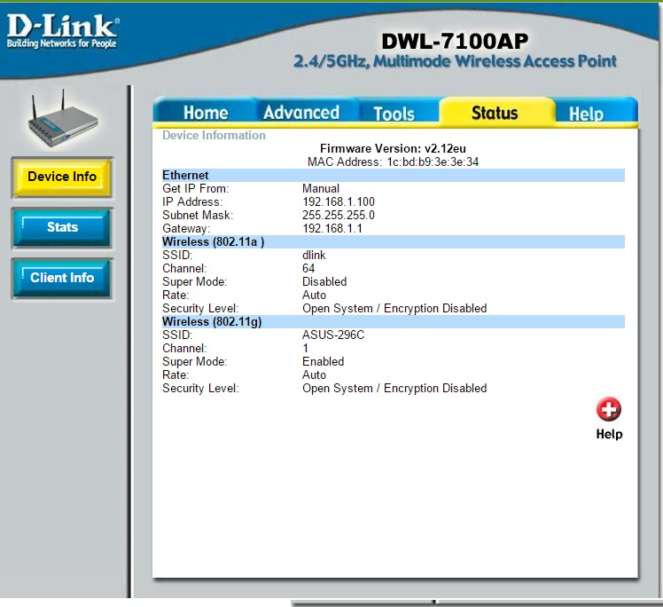Screen dimensions: 663x607
Task: Open the Client Info button
Action: coord(62,278)
